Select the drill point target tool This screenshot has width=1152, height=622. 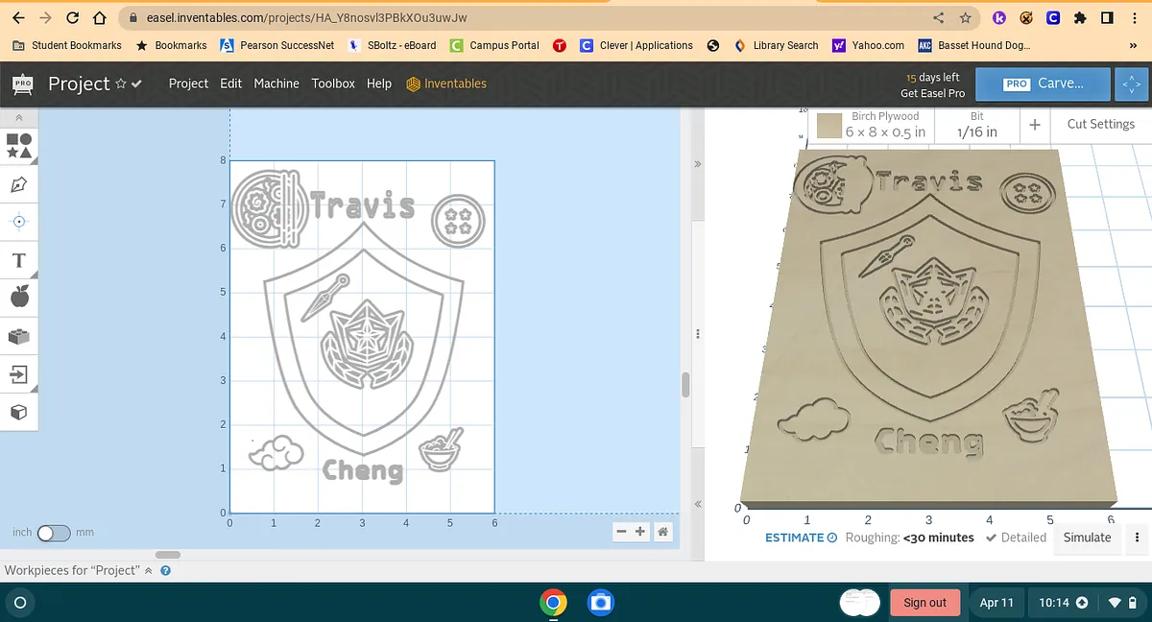19,222
